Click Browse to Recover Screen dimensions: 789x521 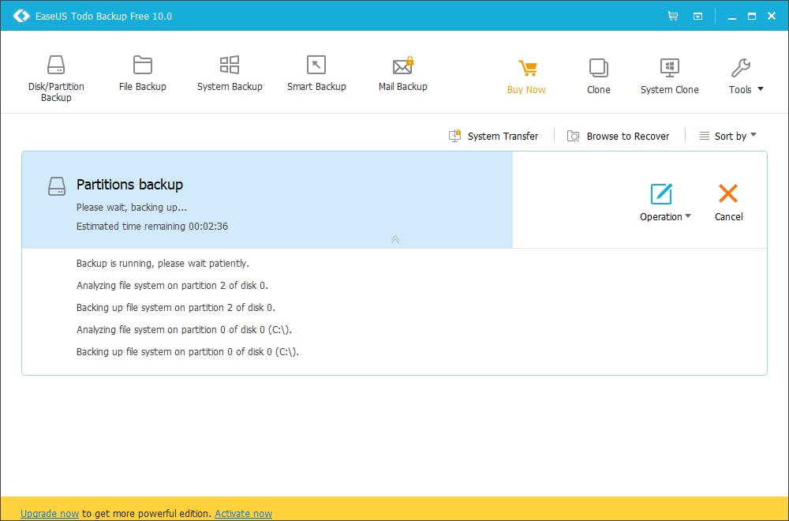coord(618,136)
